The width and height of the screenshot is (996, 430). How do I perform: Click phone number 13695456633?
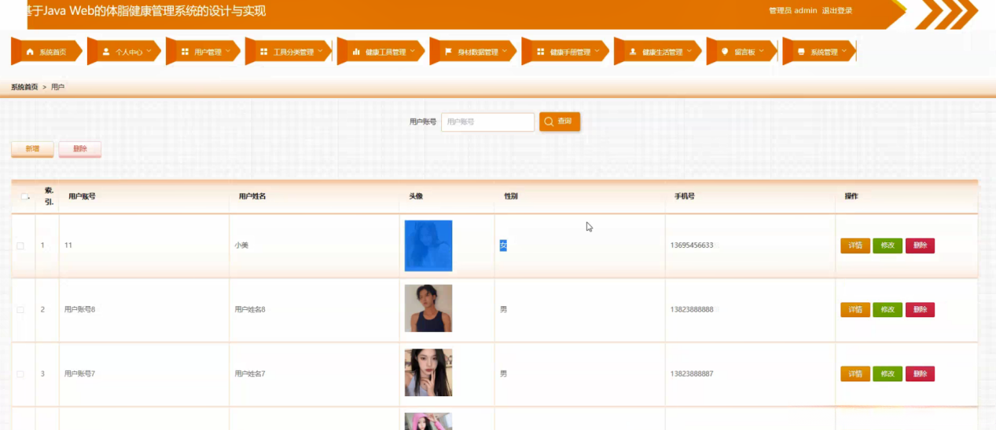[692, 246]
